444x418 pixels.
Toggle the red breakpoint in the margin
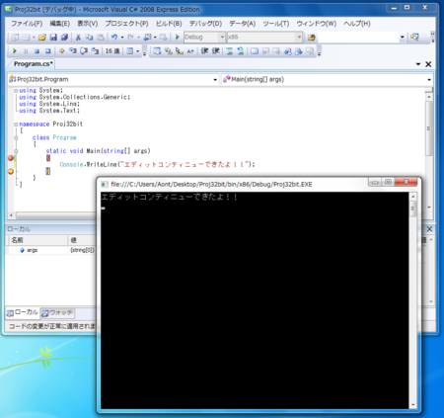point(11,158)
